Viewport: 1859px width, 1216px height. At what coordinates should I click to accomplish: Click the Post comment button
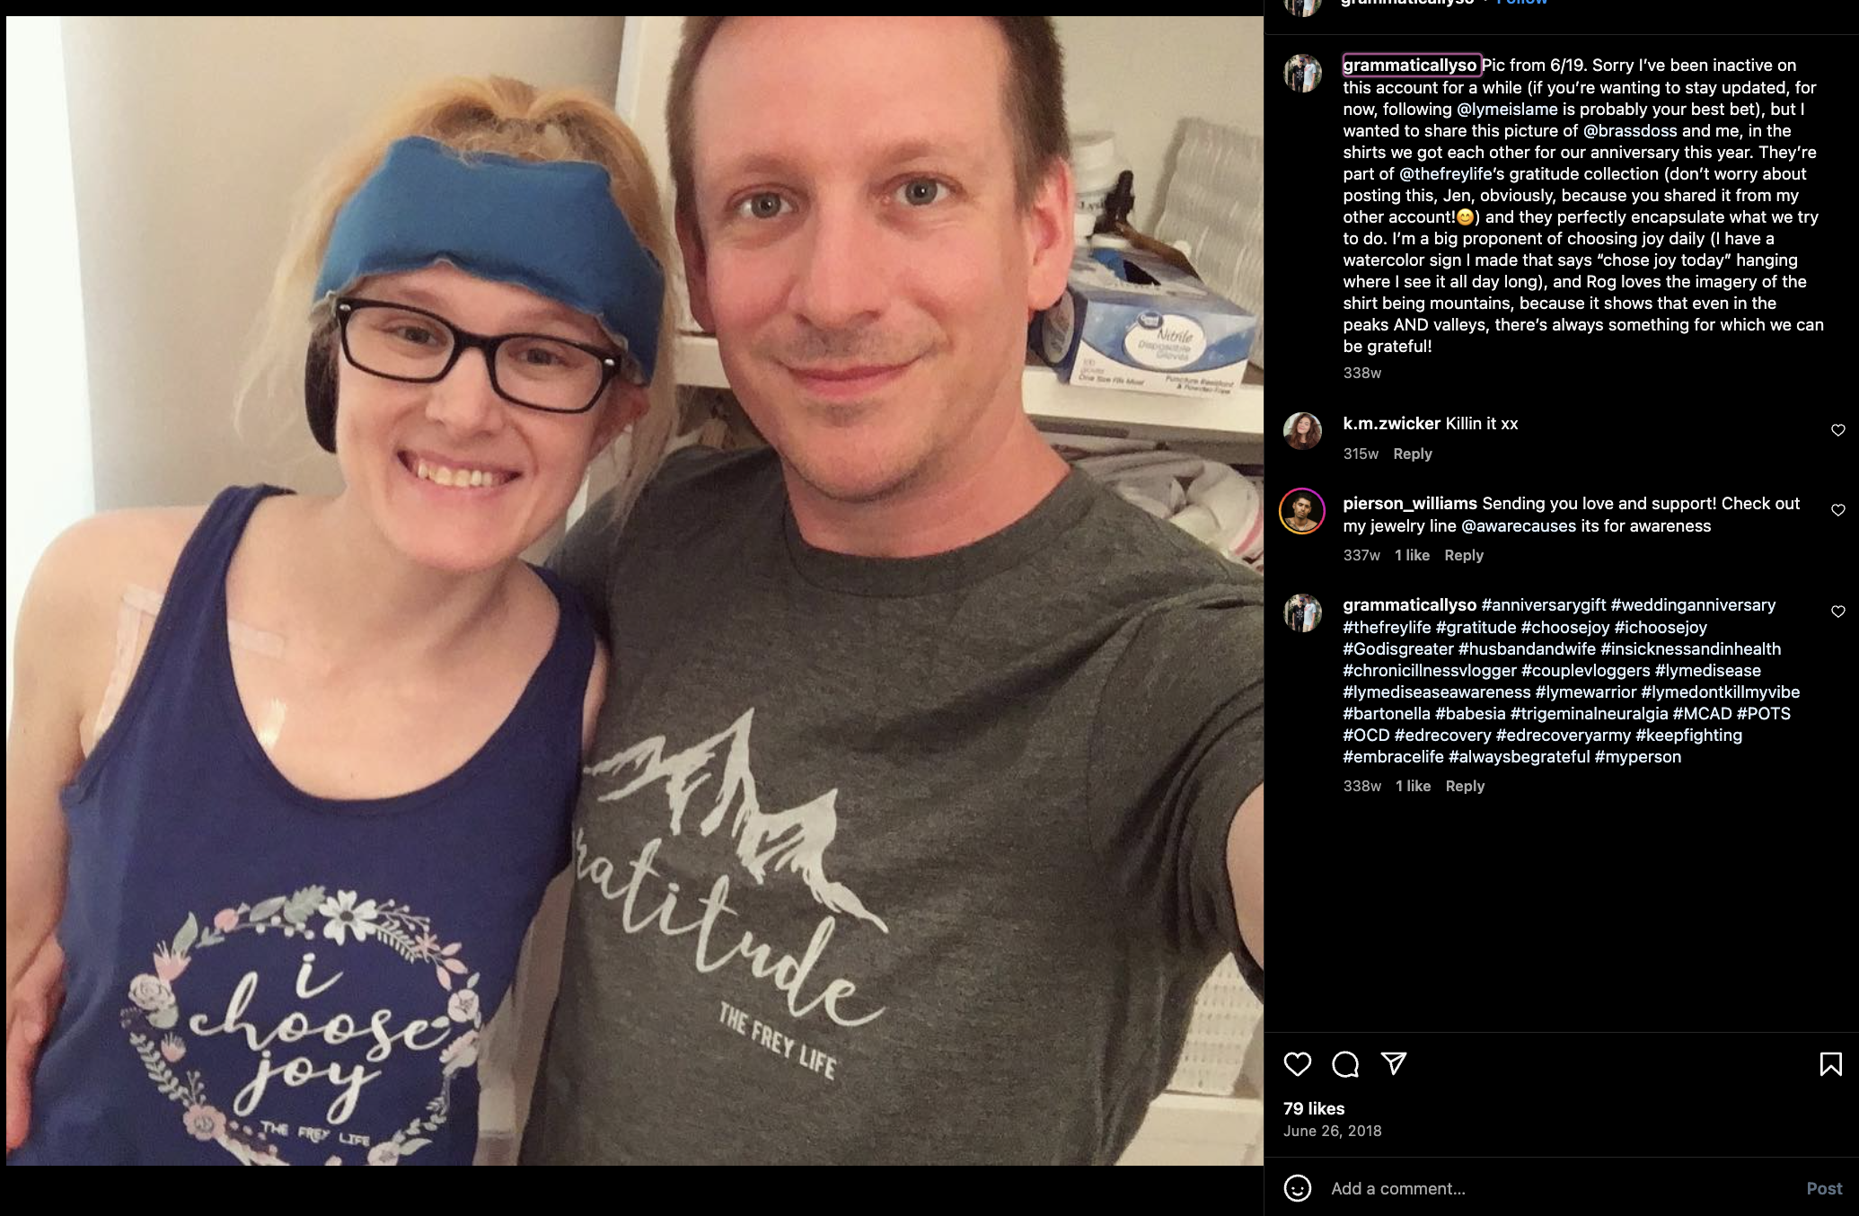tap(1824, 1188)
